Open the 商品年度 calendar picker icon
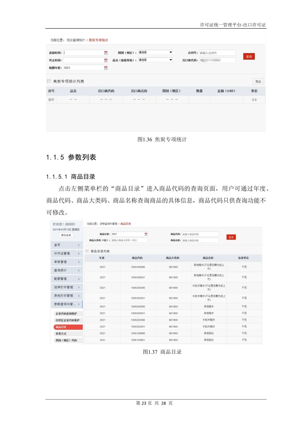Image resolution: width=305 pixels, height=431 pixels. point(146,234)
